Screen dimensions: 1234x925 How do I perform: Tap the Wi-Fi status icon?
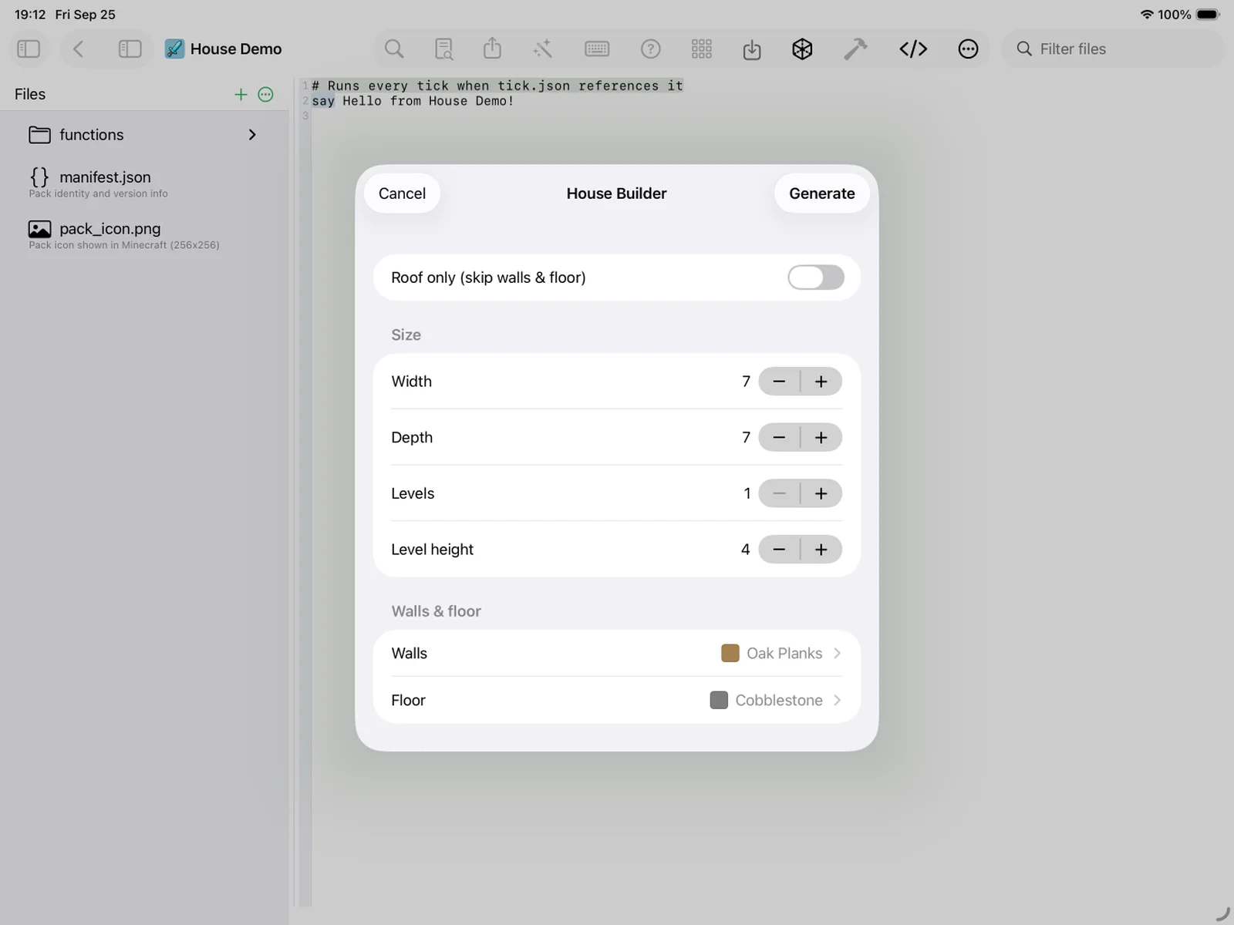pos(1147,15)
